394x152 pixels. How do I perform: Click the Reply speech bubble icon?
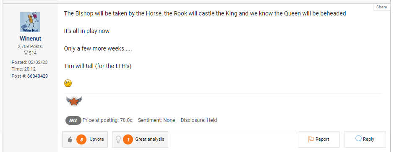[359, 139]
